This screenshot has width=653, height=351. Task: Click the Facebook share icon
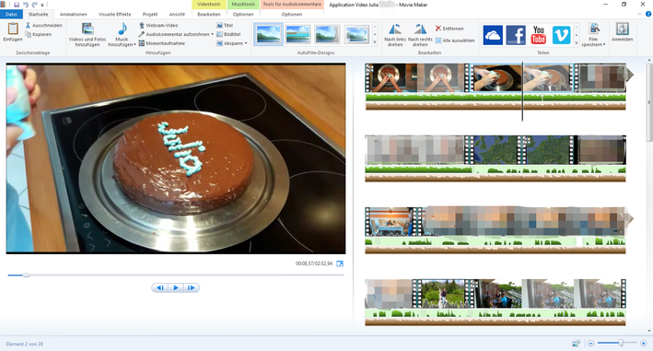click(x=516, y=35)
